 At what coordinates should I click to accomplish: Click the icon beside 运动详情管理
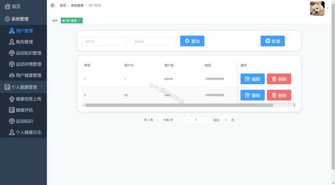[12, 64]
